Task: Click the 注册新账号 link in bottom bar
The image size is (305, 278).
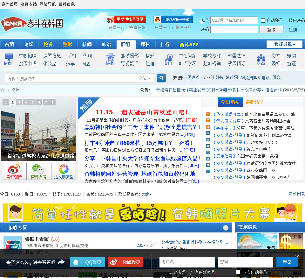Action: click(x=205, y=272)
